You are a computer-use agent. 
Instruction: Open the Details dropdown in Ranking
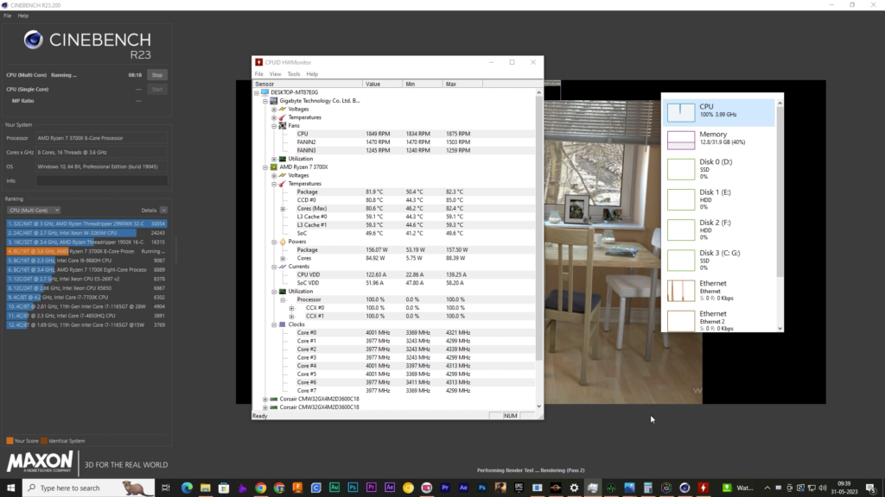coord(163,211)
